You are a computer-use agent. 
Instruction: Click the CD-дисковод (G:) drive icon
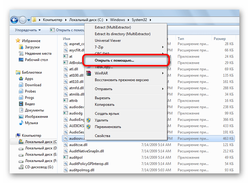[x=21, y=167]
